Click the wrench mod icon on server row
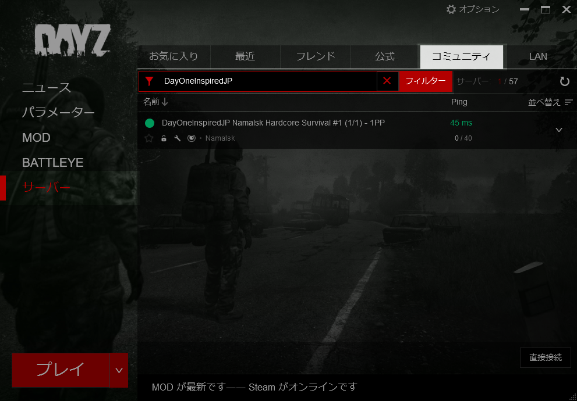The width and height of the screenshot is (577, 401). click(x=178, y=138)
